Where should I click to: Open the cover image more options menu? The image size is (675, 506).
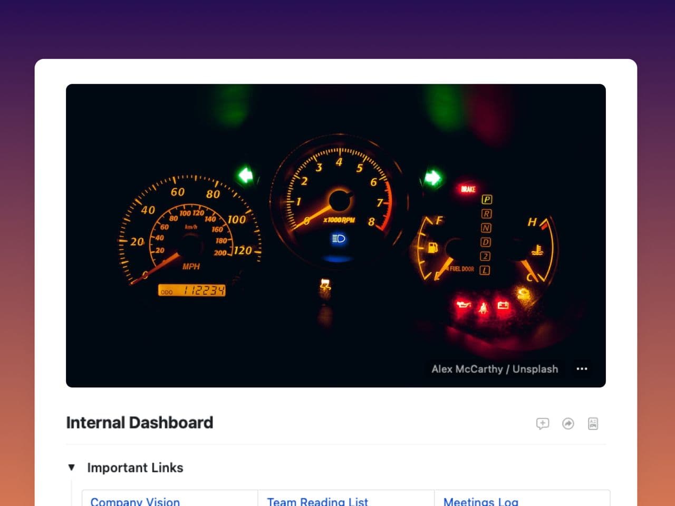point(582,369)
